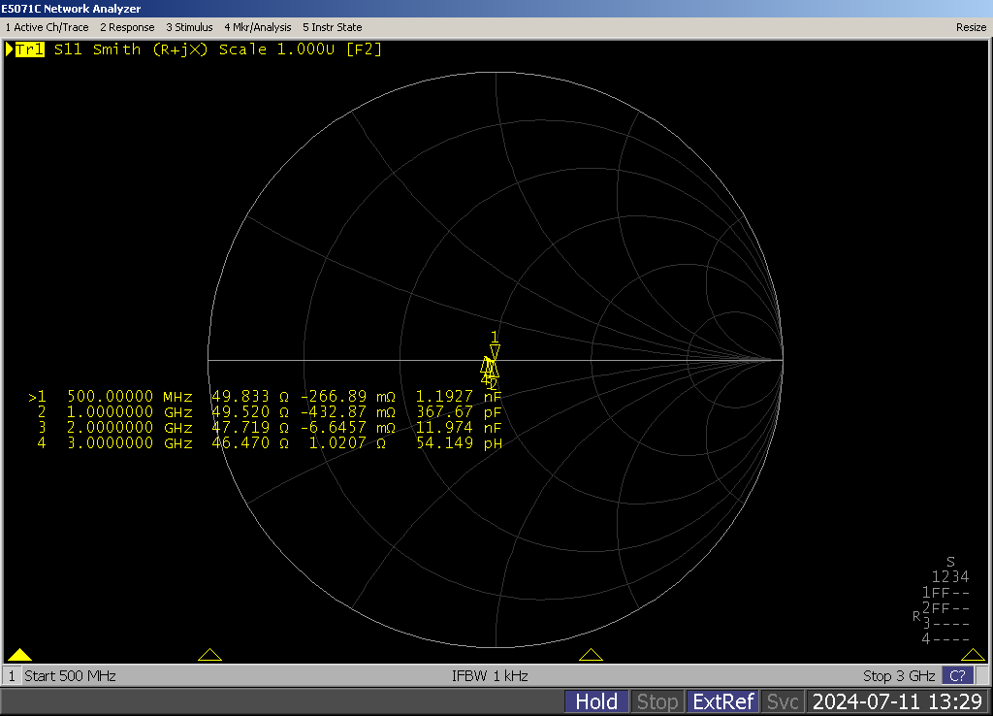This screenshot has height=716, width=993.
Task: Open the 2 Response menu
Action: coord(127,27)
